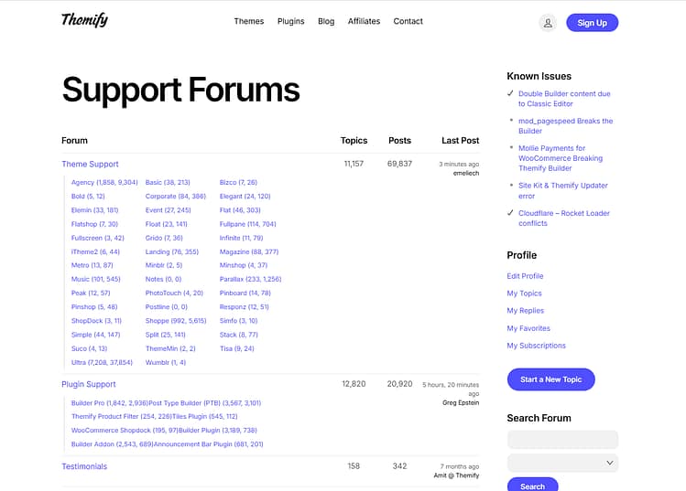This screenshot has width=686, height=491.
Task: Click Start a New Topic button
Action: pos(550,379)
